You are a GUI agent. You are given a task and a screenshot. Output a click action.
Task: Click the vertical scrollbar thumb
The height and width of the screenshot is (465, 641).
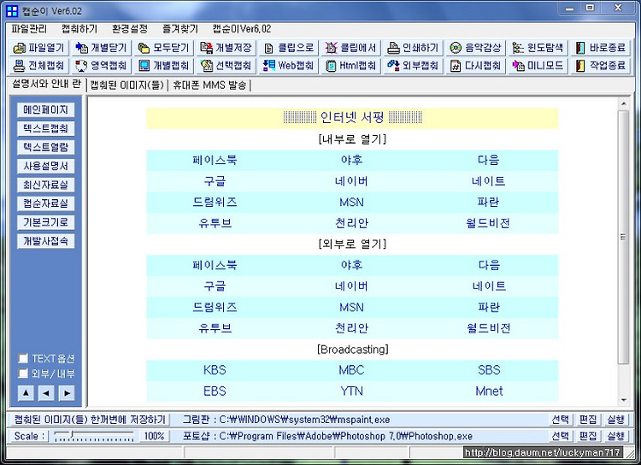tap(623, 238)
